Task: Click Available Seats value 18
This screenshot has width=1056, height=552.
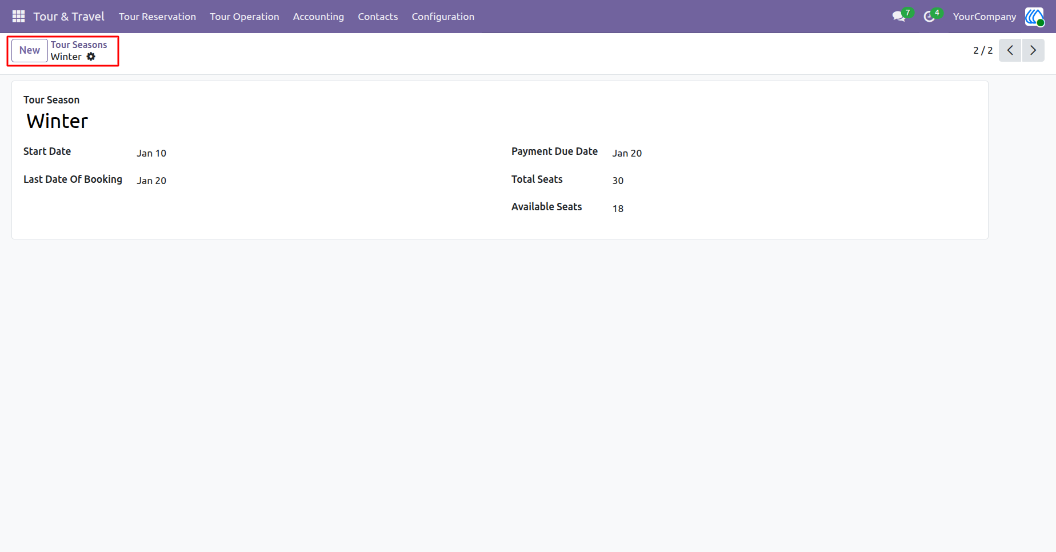Action: 618,209
